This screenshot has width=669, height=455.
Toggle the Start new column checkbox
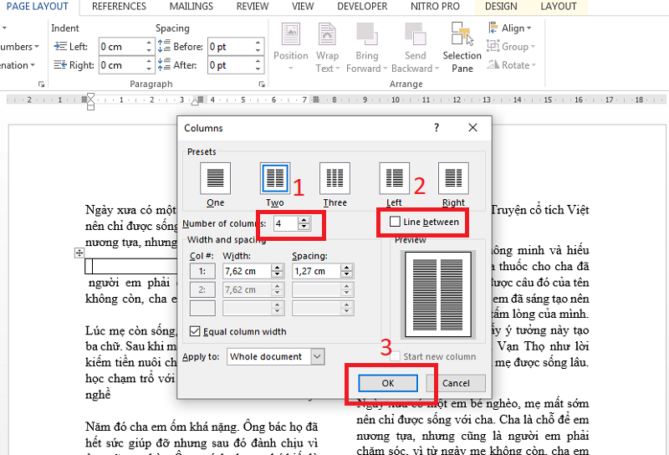[395, 356]
